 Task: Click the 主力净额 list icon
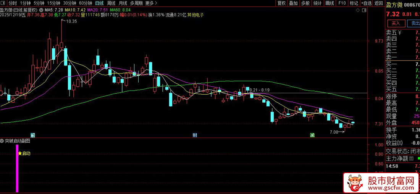coord(412,159)
